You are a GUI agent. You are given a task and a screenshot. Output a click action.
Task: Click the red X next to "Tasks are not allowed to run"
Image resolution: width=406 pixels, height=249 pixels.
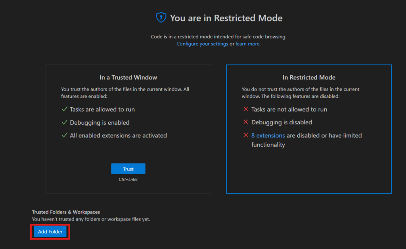point(245,109)
